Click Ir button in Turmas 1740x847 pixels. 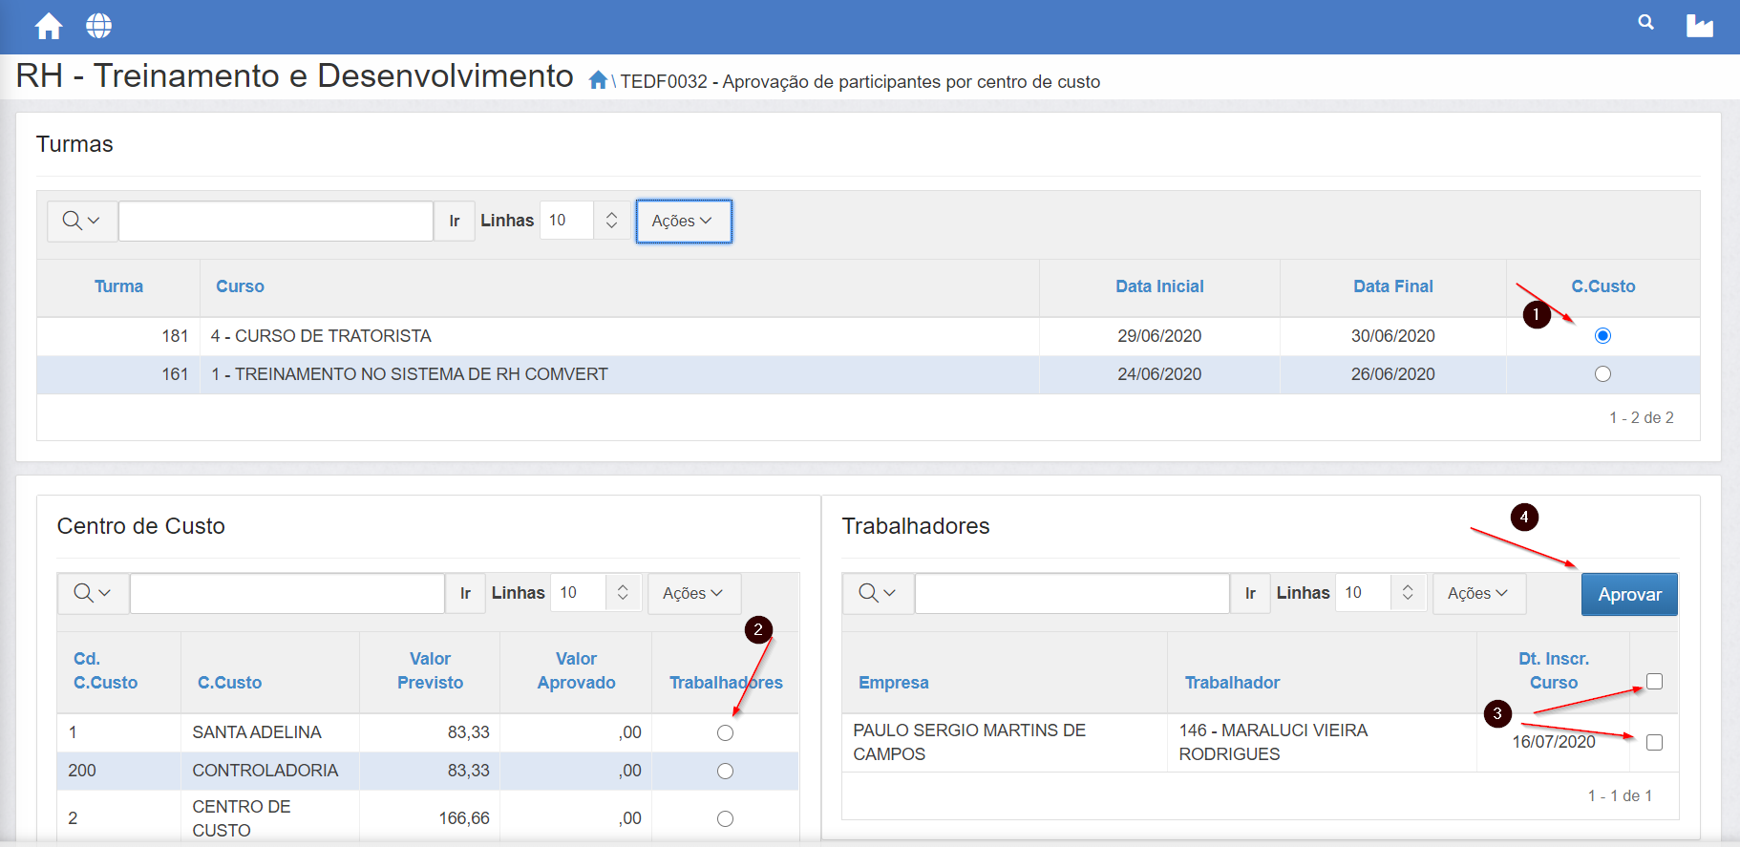(x=455, y=221)
